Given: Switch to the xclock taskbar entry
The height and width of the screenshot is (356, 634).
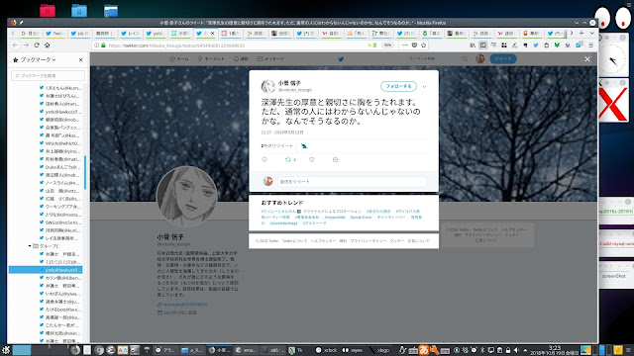Looking at the screenshot, I should pos(327,350).
